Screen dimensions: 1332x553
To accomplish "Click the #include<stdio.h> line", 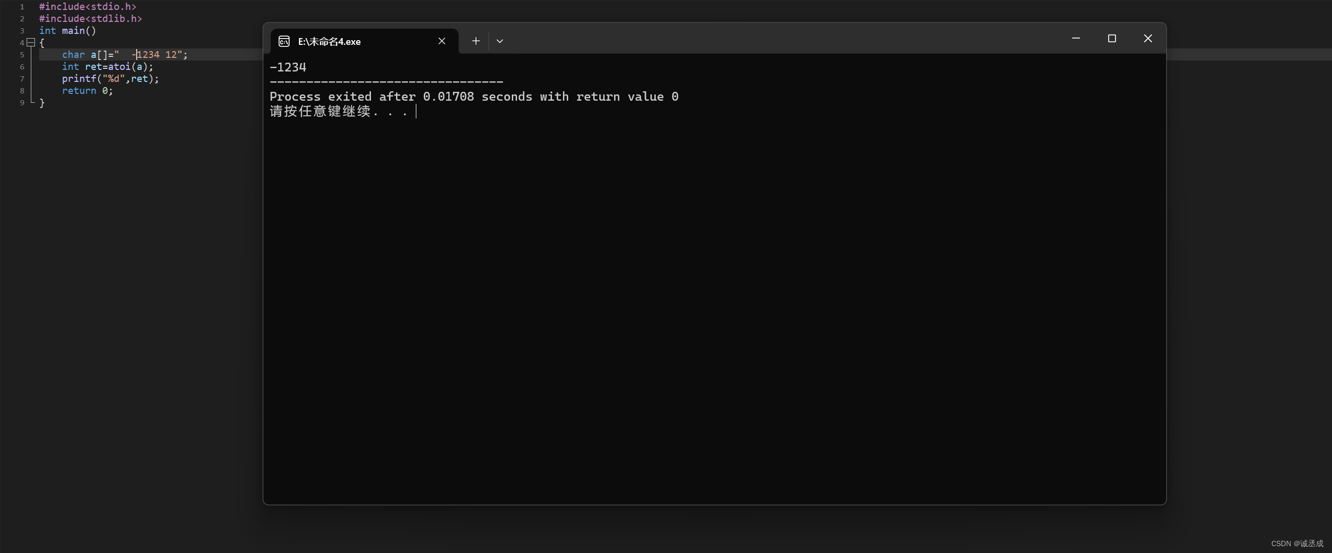I will click(88, 6).
